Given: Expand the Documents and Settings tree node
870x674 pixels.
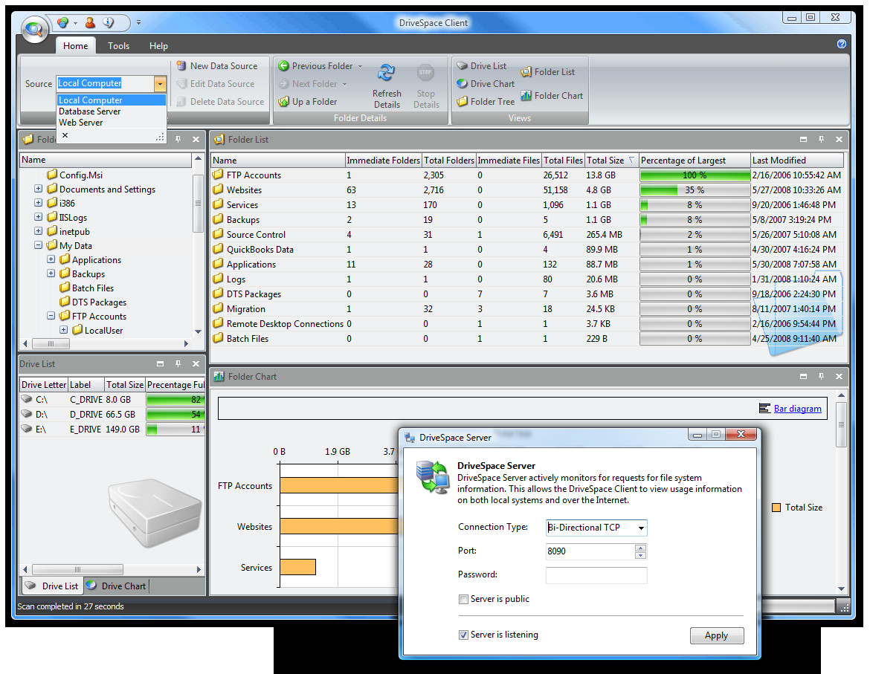Looking at the screenshot, I should pos(38,189).
